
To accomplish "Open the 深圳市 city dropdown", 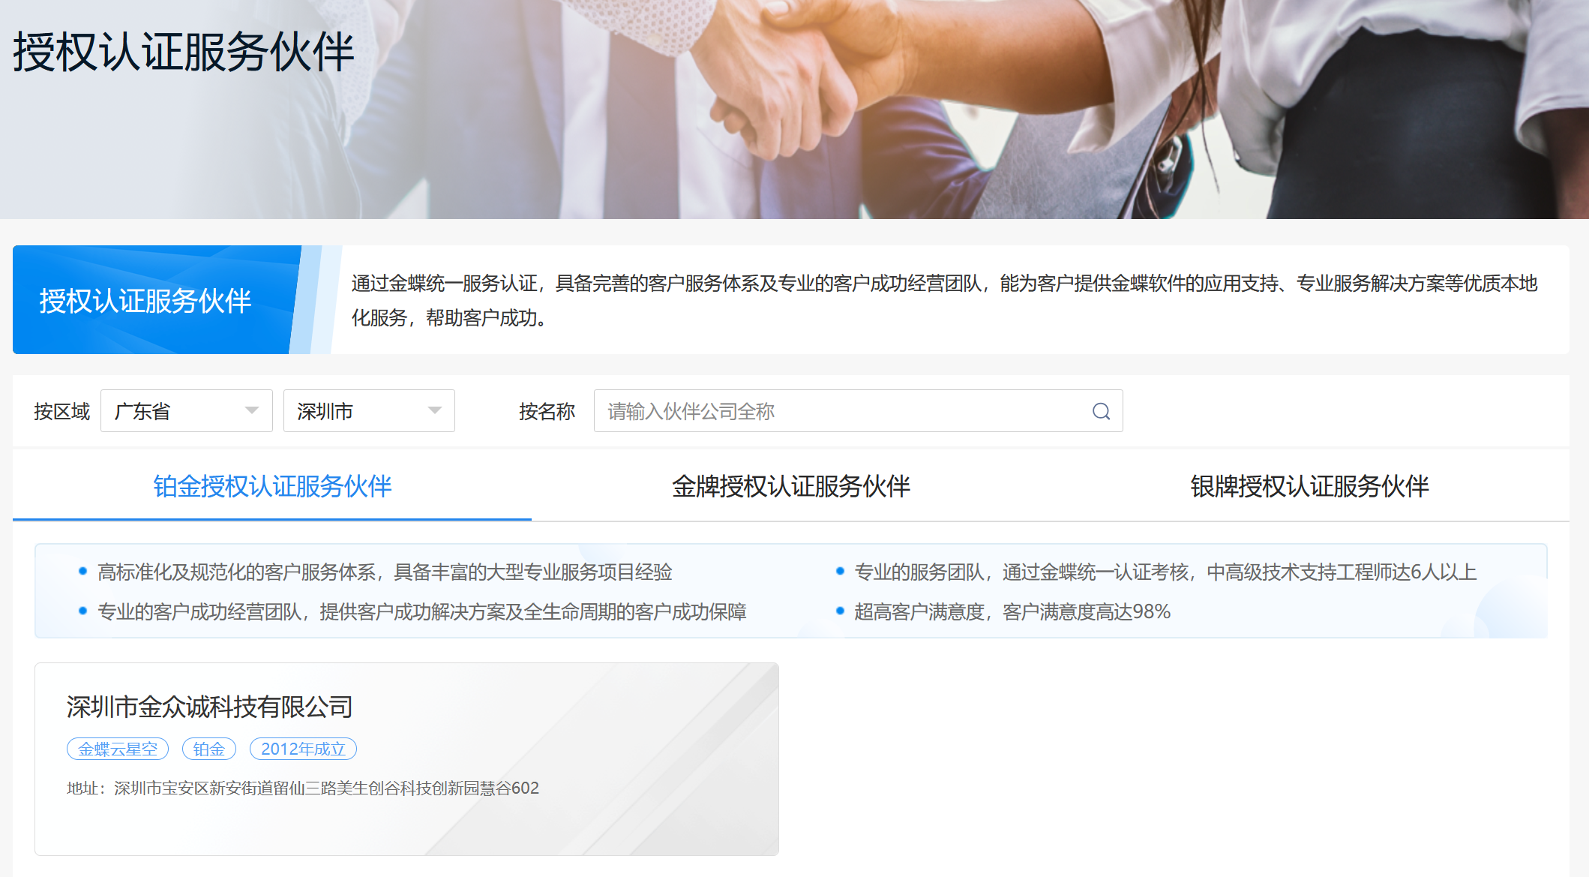I will (x=369, y=411).
